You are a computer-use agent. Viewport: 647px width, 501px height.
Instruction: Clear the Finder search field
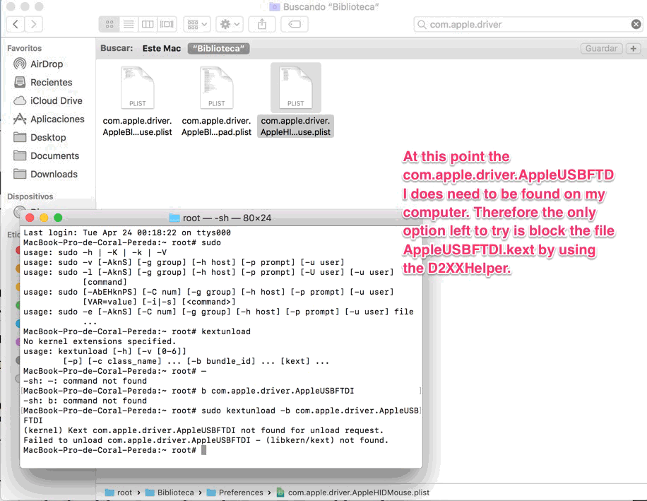coord(636,24)
